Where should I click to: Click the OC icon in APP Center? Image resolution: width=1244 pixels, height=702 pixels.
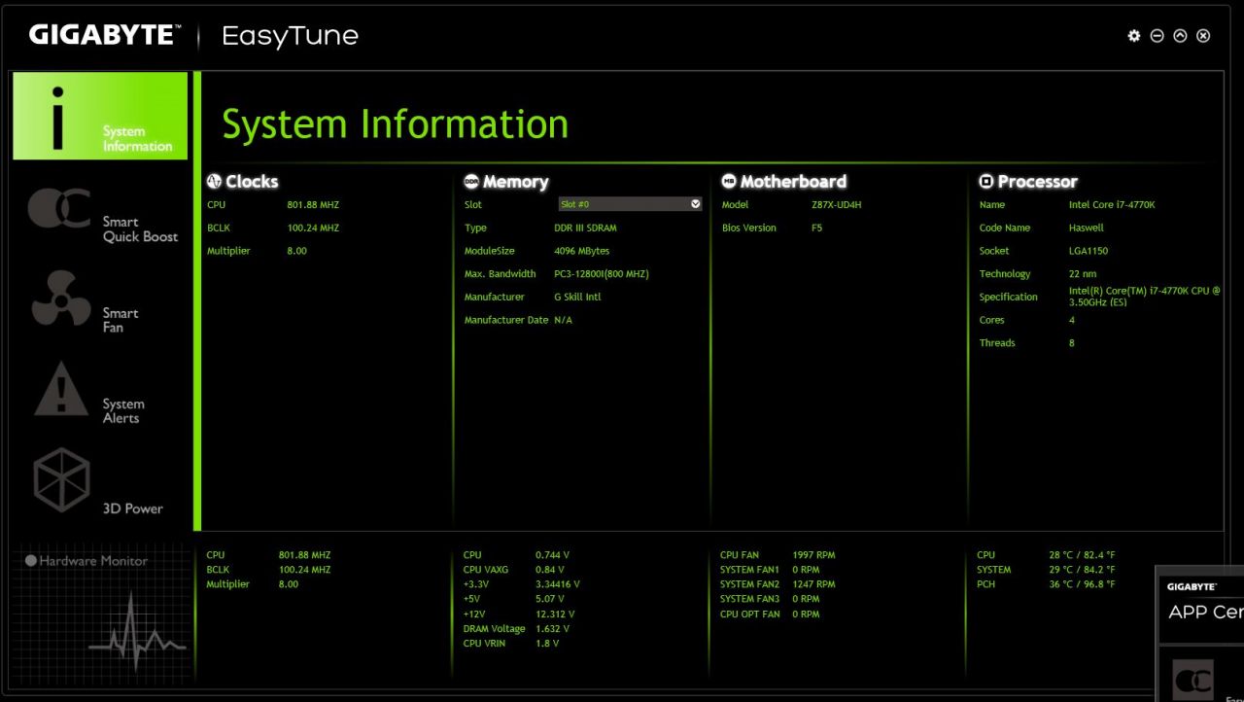tap(1192, 679)
